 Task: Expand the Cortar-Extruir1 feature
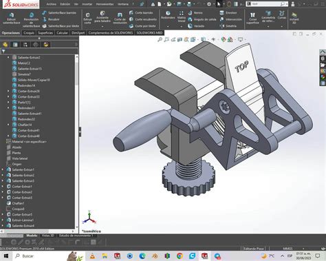[3, 187]
